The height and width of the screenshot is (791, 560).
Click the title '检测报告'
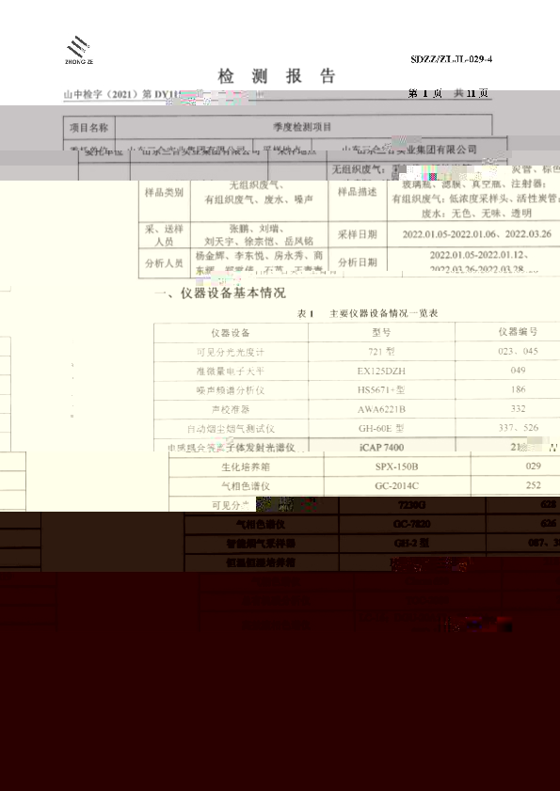coord(277,76)
